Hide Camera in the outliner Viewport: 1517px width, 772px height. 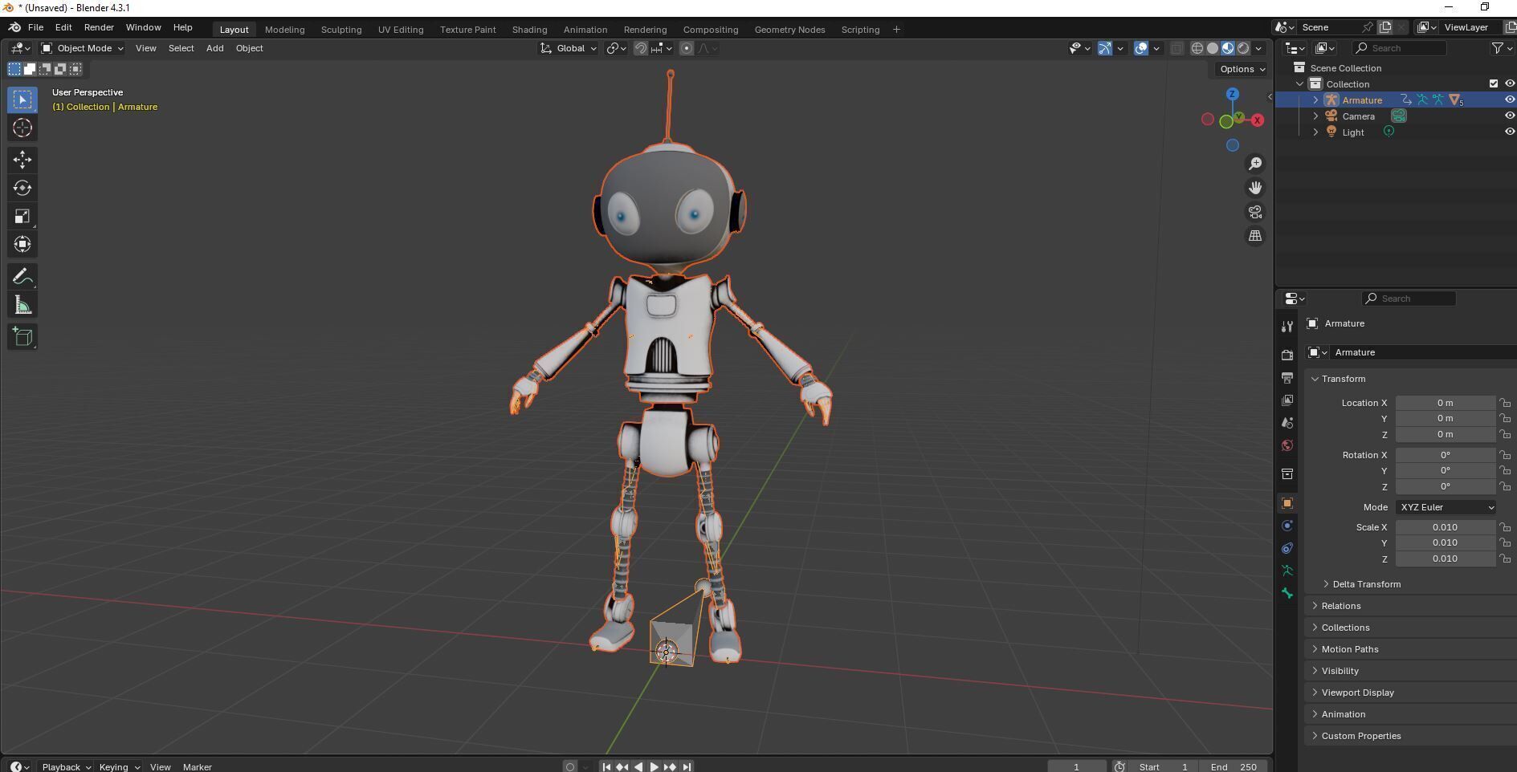point(1509,116)
